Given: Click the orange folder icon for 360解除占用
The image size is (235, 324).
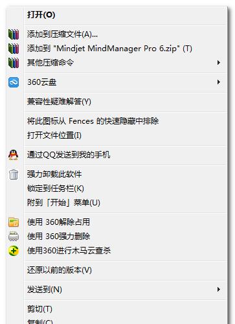Looking at the screenshot, I should pos(14,222).
